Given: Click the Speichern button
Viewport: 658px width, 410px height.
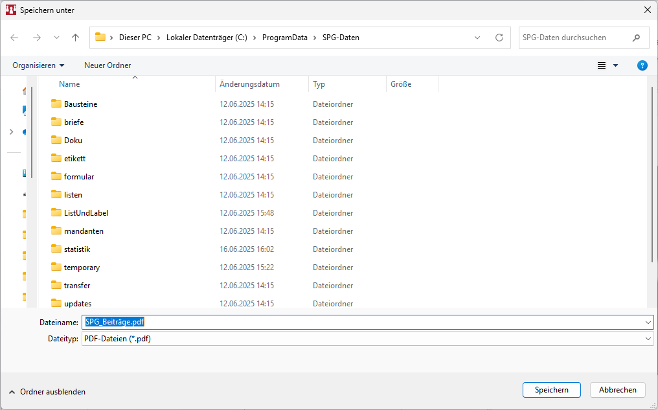Looking at the screenshot, I should (x=551, y=390).
